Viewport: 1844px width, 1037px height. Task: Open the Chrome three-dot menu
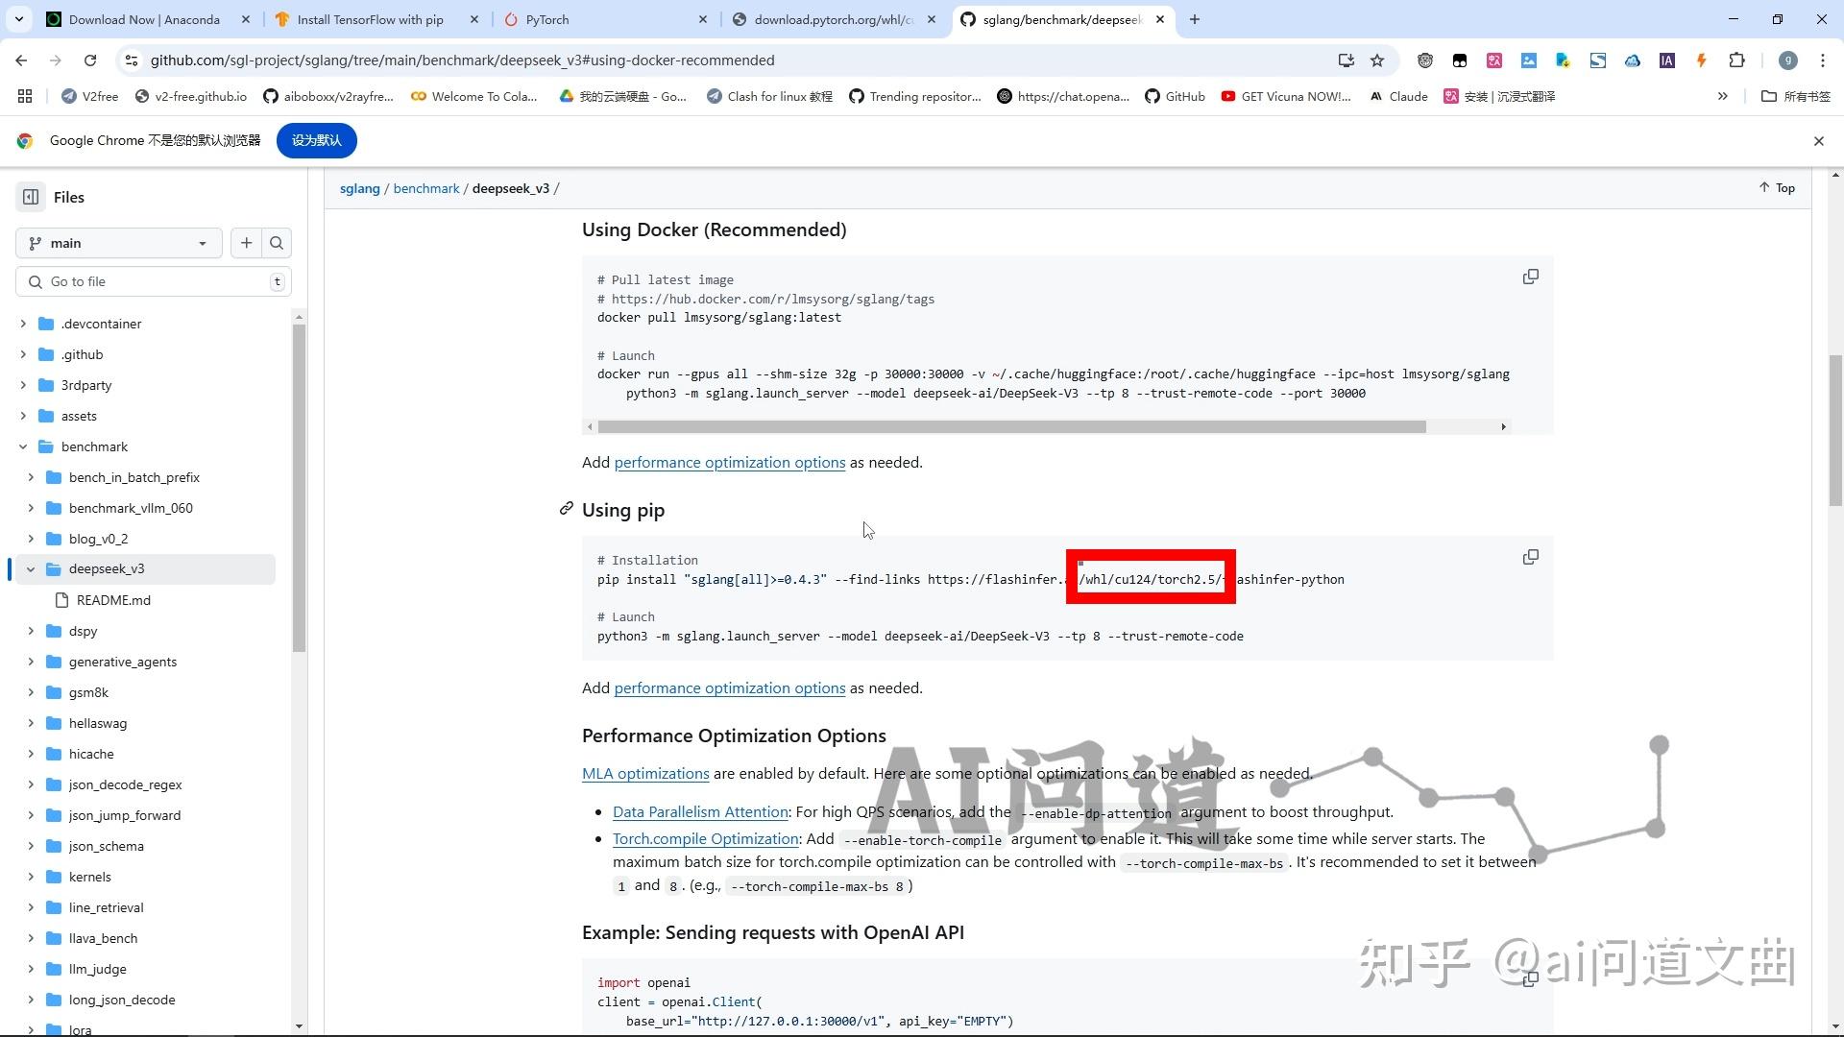(x=1823, y=60)
